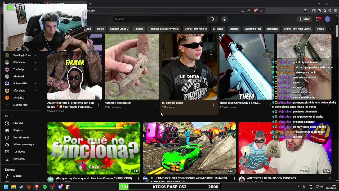This screenshot has width=339, height=191.
Task: Click the Crear button
Action: click(x=304, y=19)
